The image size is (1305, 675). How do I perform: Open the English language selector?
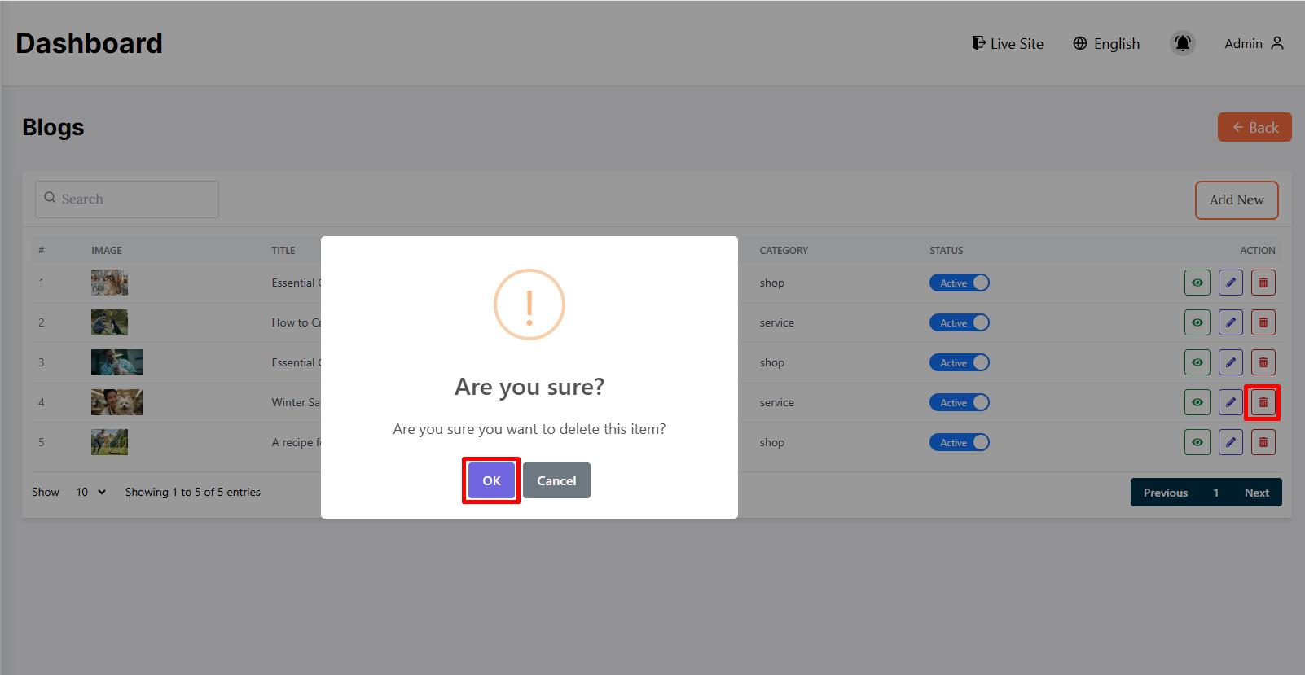(1106, 43)
